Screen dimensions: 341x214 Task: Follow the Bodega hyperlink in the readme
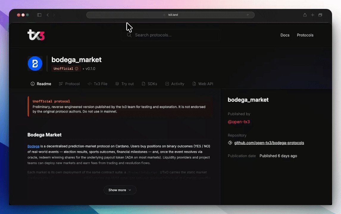pos(33,146)
